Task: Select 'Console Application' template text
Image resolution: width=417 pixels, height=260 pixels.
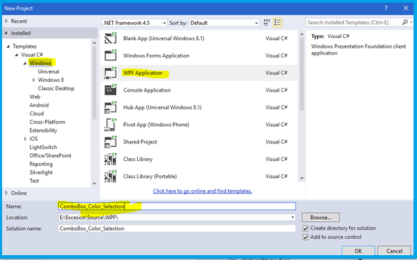Action: click(147, 90)
